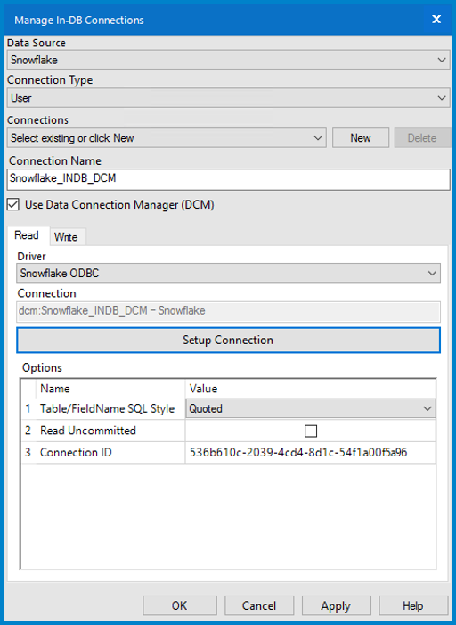Open the Driver dropdown showing Snowflake ODBC

pos(229,273)
